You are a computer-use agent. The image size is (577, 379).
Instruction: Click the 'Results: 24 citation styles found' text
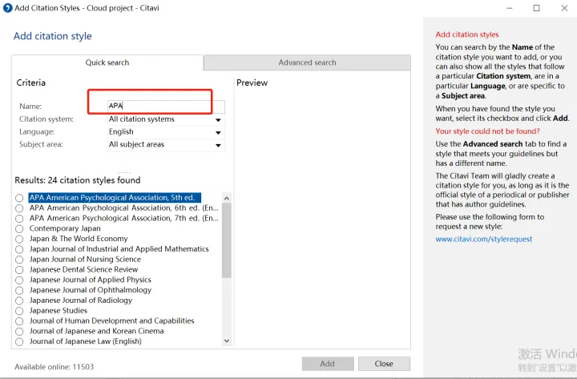(78, 180)
